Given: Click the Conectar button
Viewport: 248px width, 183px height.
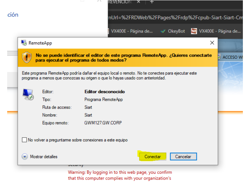Looking at the screenshot, I should pyautogui.click(x=152, y=157).
